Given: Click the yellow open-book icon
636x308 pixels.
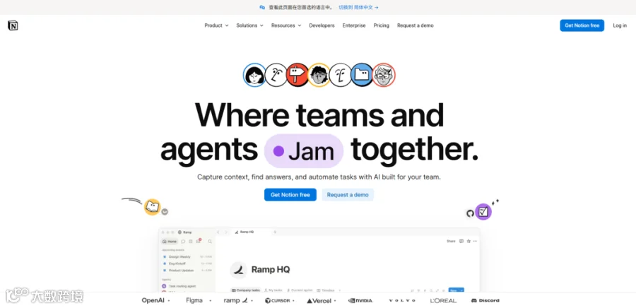Looking at the screenshot, I should [x=152, y=207].
